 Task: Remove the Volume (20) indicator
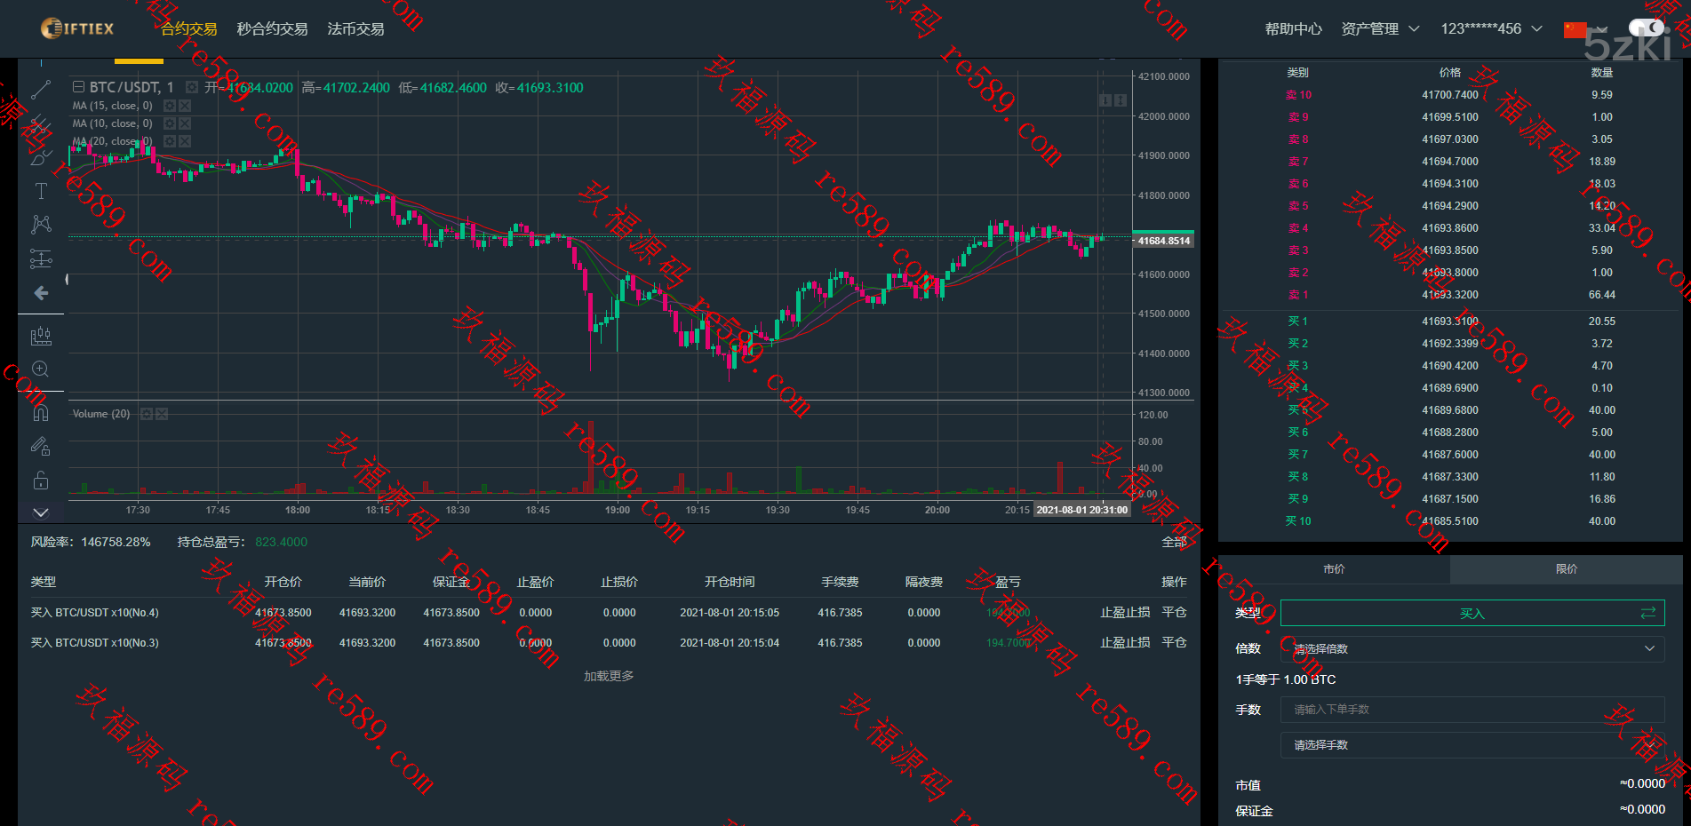tap(162, 414)
